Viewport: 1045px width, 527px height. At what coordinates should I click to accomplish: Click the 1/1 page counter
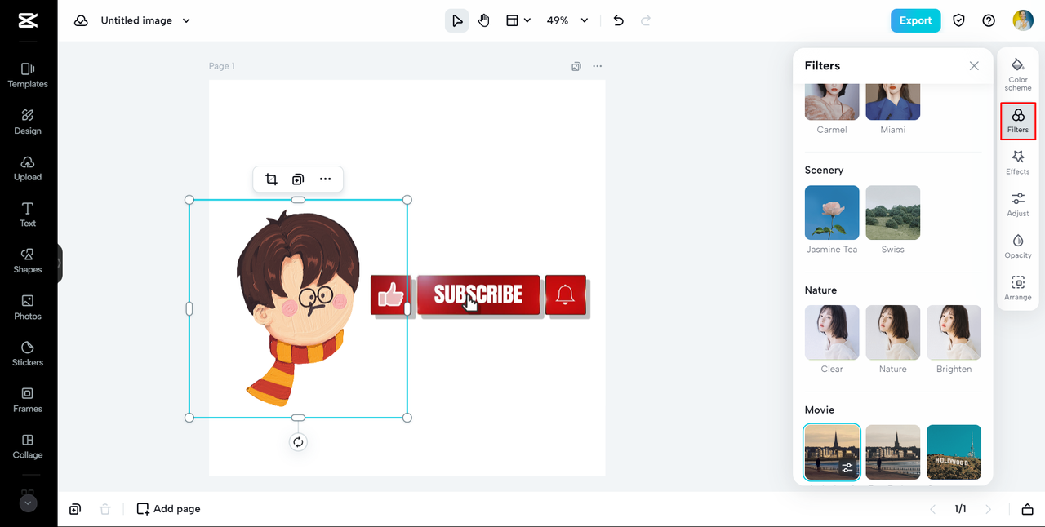coord(961,509)
